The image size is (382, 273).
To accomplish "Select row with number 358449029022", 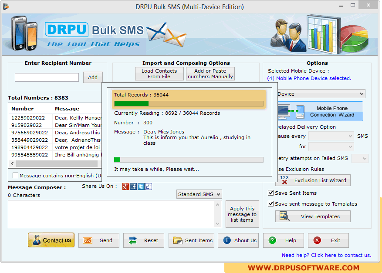I will [x=55, y=140].
